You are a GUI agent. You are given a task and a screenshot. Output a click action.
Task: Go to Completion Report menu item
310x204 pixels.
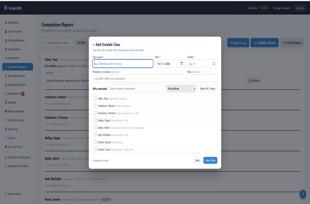click(17, 67)
